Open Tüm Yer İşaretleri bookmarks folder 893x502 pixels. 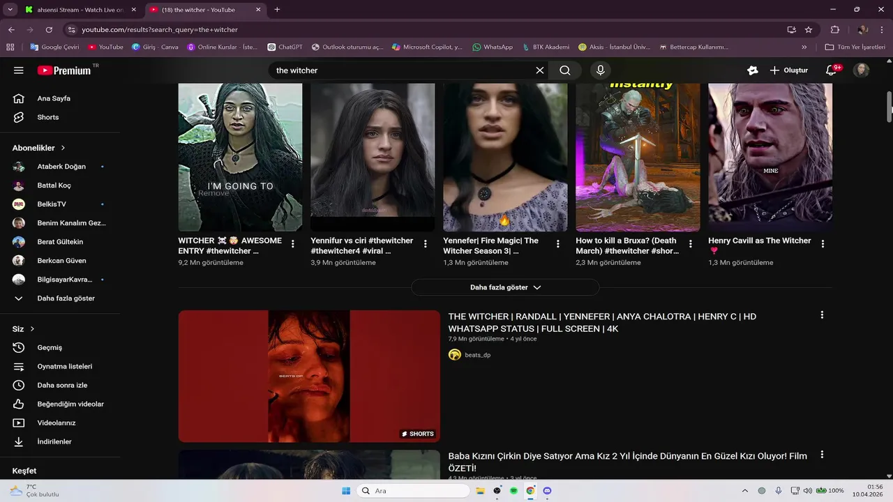click(x=855, y=47)
